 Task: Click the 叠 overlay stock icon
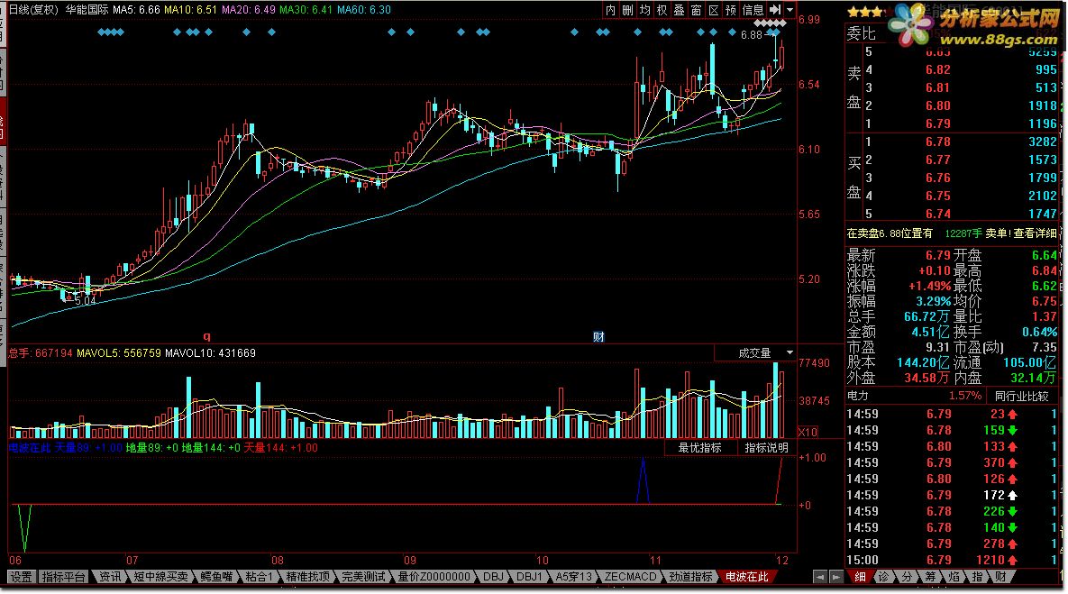(x=679, y=10)
